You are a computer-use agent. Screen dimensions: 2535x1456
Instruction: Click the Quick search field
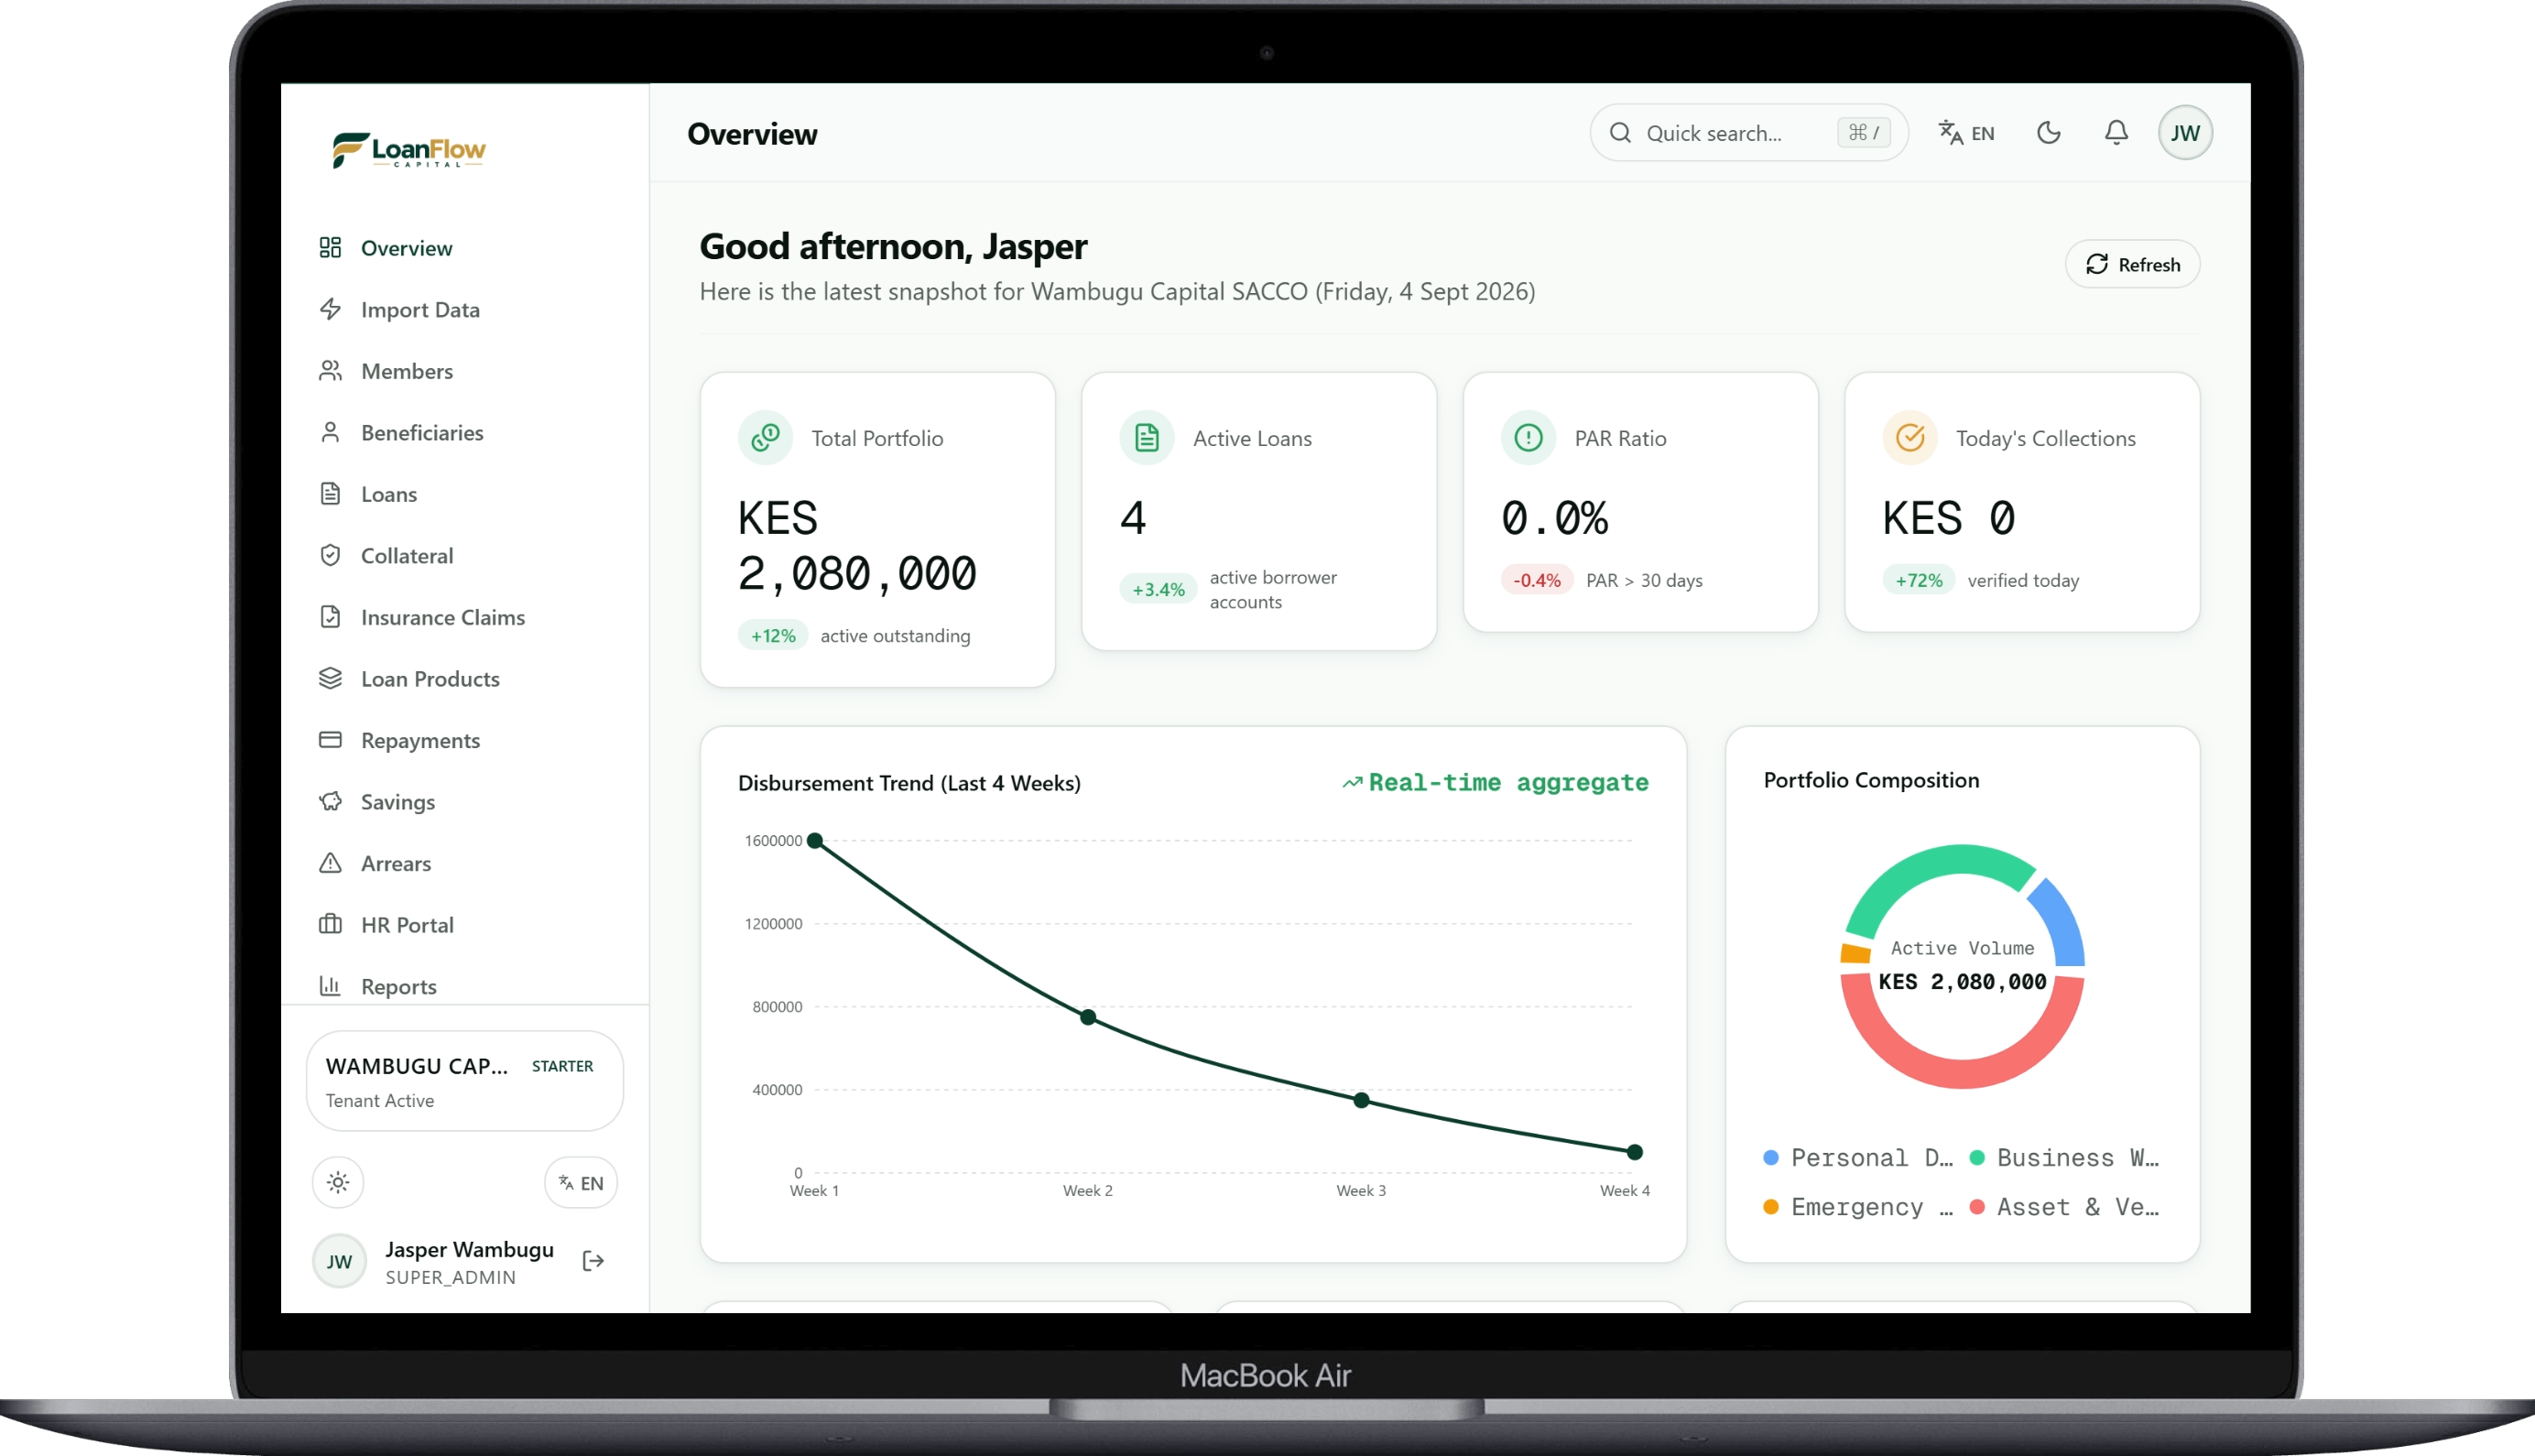pyautogui.click(x=1749, y=132)
